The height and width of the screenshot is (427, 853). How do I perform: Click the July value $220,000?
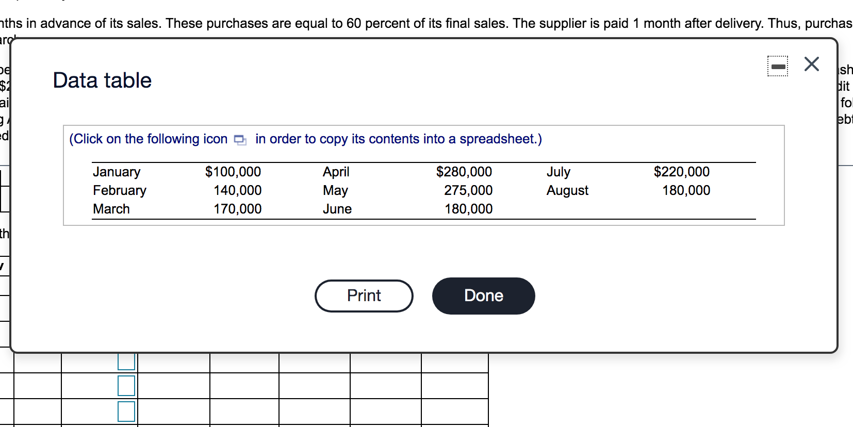[682, 172]
